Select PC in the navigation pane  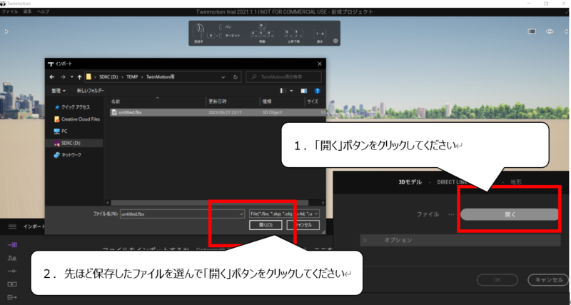click(61, 131)
